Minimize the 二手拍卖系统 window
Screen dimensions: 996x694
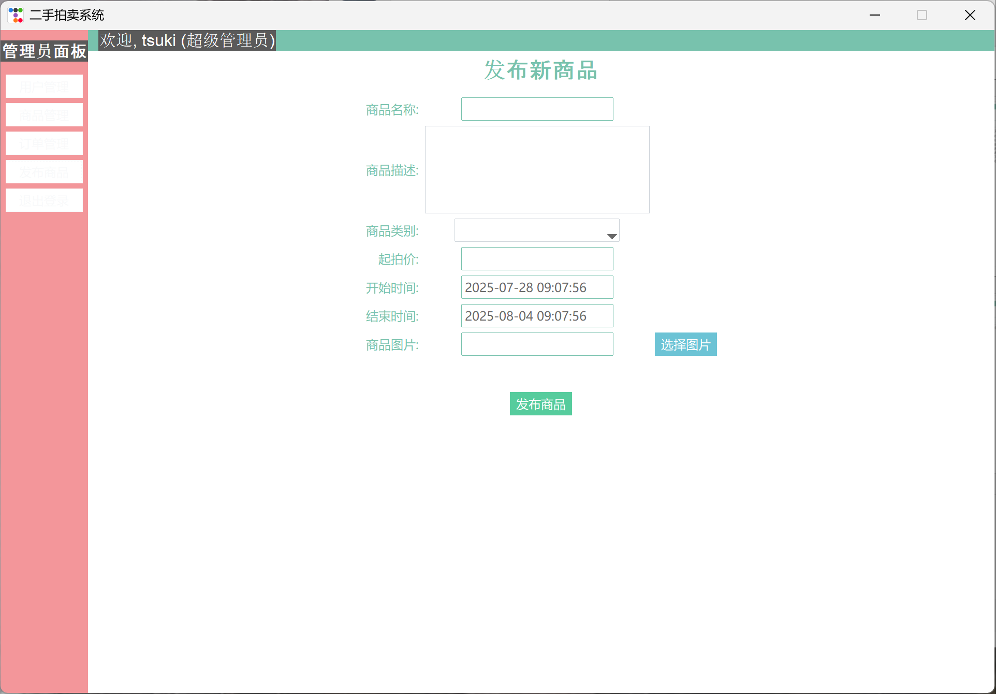(x=875, y=15)
